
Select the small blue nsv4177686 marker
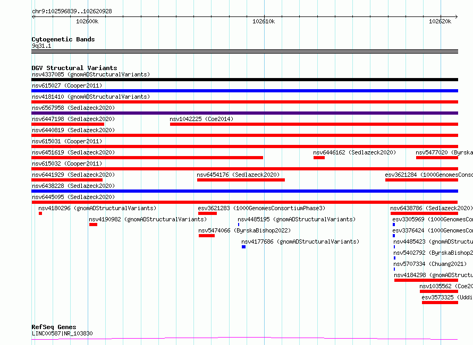[x=244, y=247]
